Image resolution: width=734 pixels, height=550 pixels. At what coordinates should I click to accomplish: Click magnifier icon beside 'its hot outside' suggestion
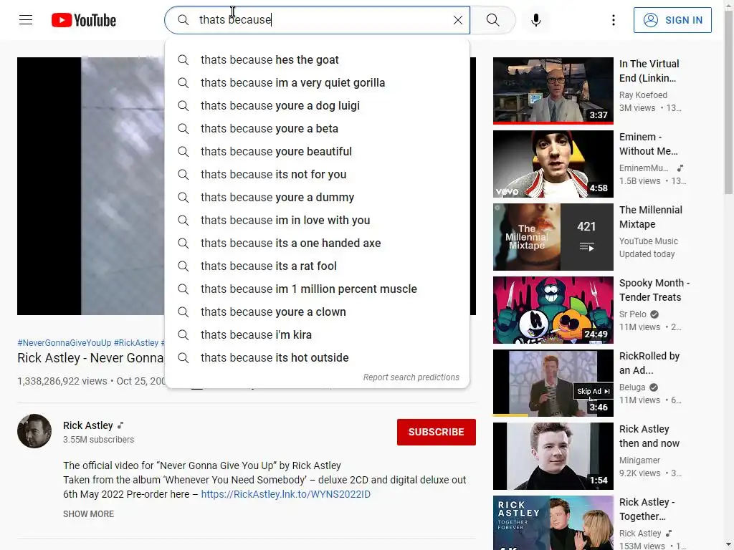tap(183, 358)
